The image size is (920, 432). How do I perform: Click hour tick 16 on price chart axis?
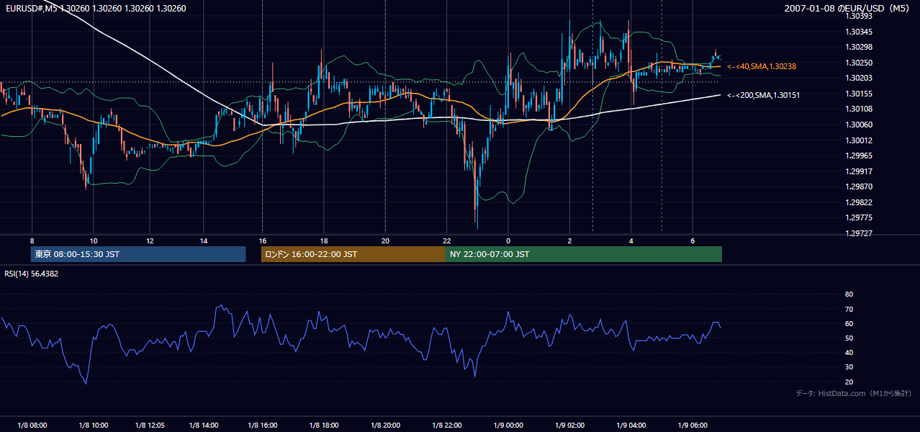[x=263, y=240]
